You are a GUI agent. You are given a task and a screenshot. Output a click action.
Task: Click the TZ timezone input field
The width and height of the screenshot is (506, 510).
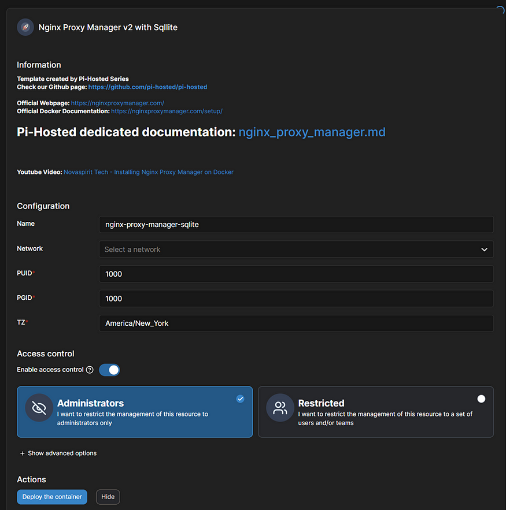[x=296, y=323]
